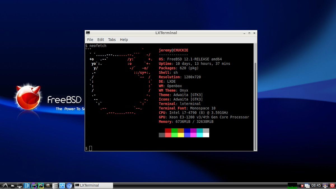Minimize the LXTerminal window
The image size is (336, 189).
[244, 33]
